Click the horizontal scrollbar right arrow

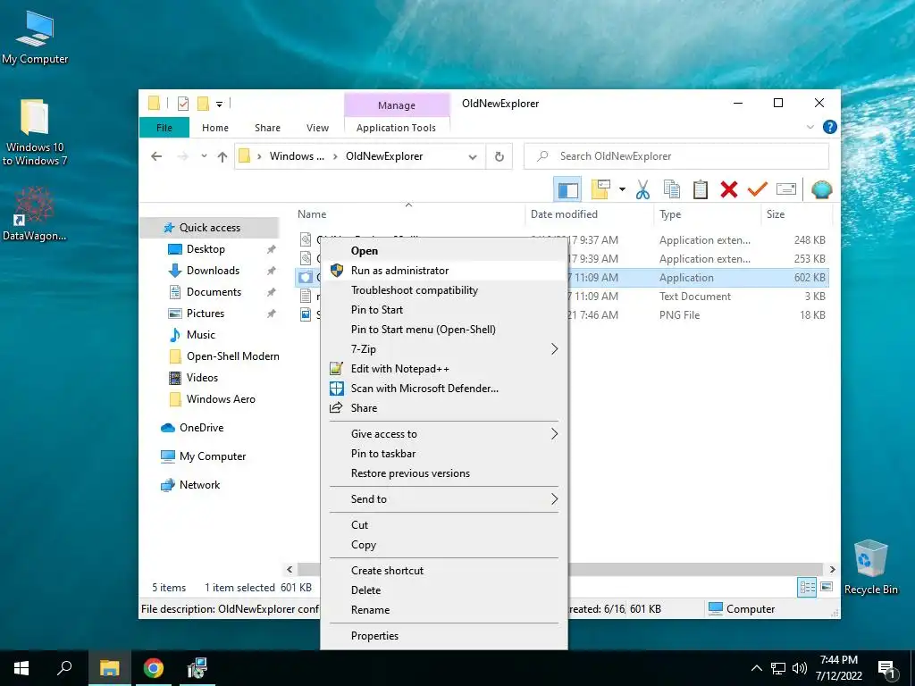tap(832, 569)
